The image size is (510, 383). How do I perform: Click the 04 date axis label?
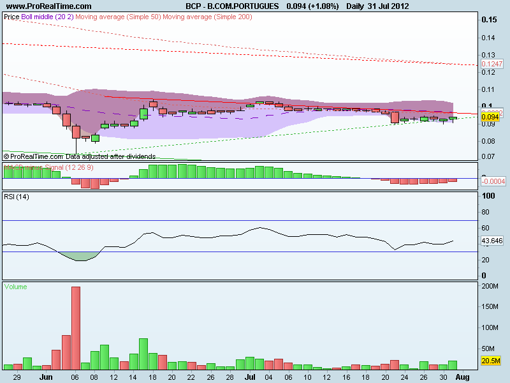click(268, 377)
